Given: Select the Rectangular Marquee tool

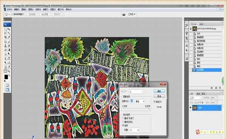Looking at the screenshot, I should 6,29.
